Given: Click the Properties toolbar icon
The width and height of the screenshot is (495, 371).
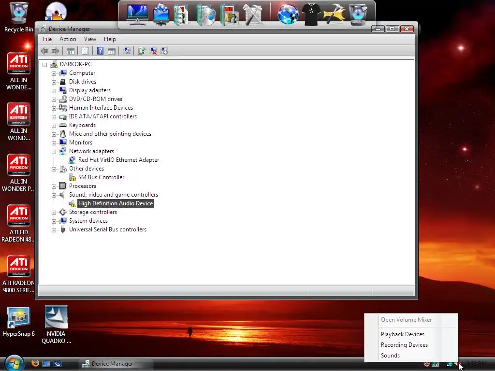Looking at the screenshot, I should (85, 51).
